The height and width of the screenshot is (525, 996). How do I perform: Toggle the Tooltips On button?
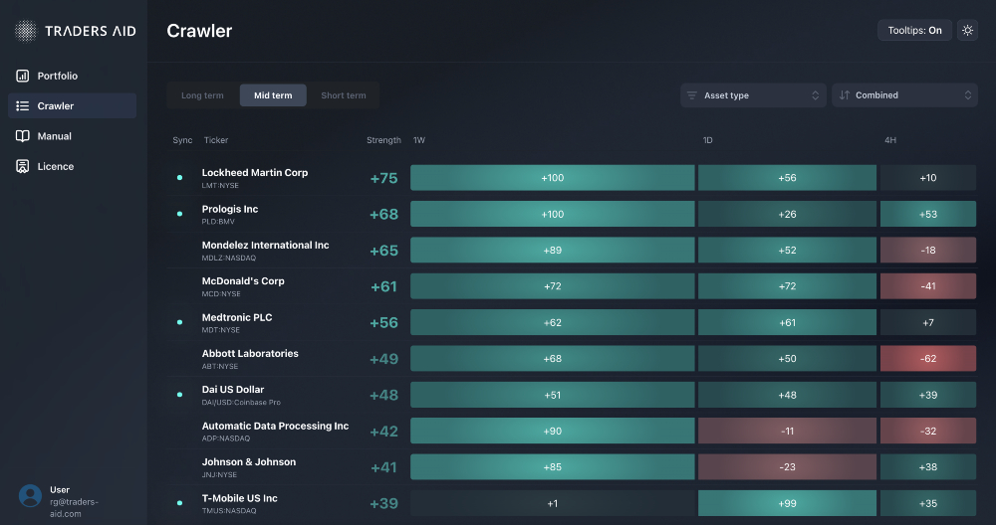pyautogui.click(x=914, y=31)
